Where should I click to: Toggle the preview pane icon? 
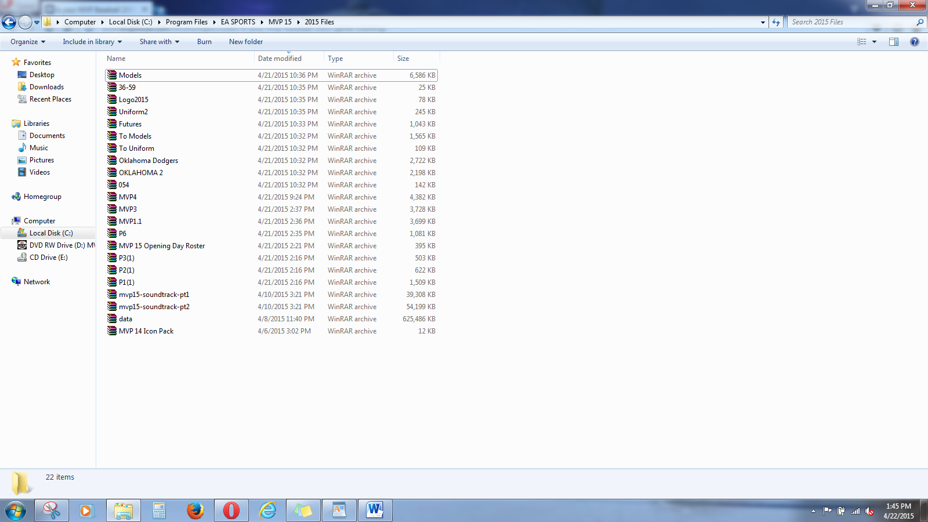tap(894, 42)
